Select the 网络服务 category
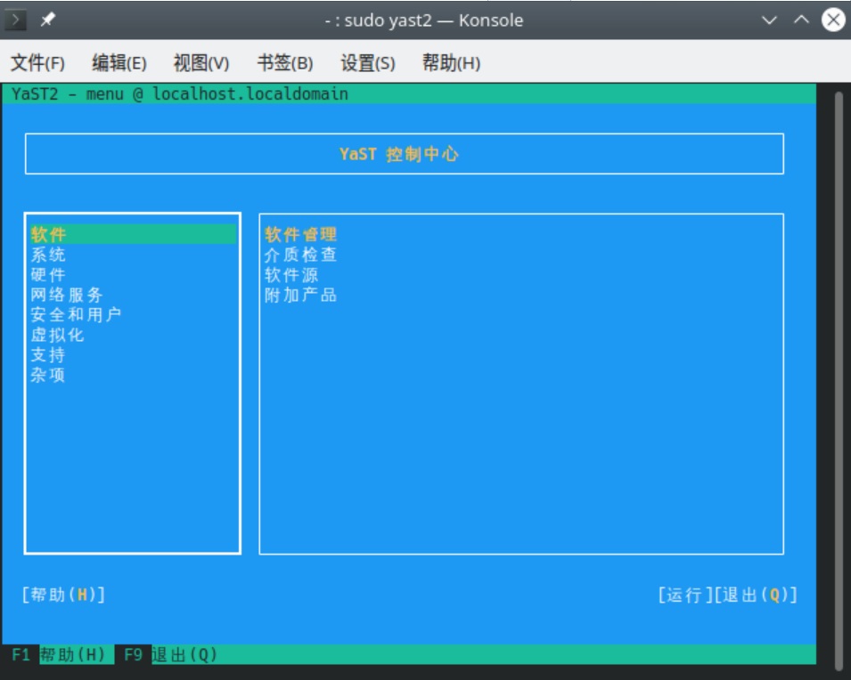Image resolution: width=851 pixels, height=680 pixels. pyautogui.click(x=66, y=295)
